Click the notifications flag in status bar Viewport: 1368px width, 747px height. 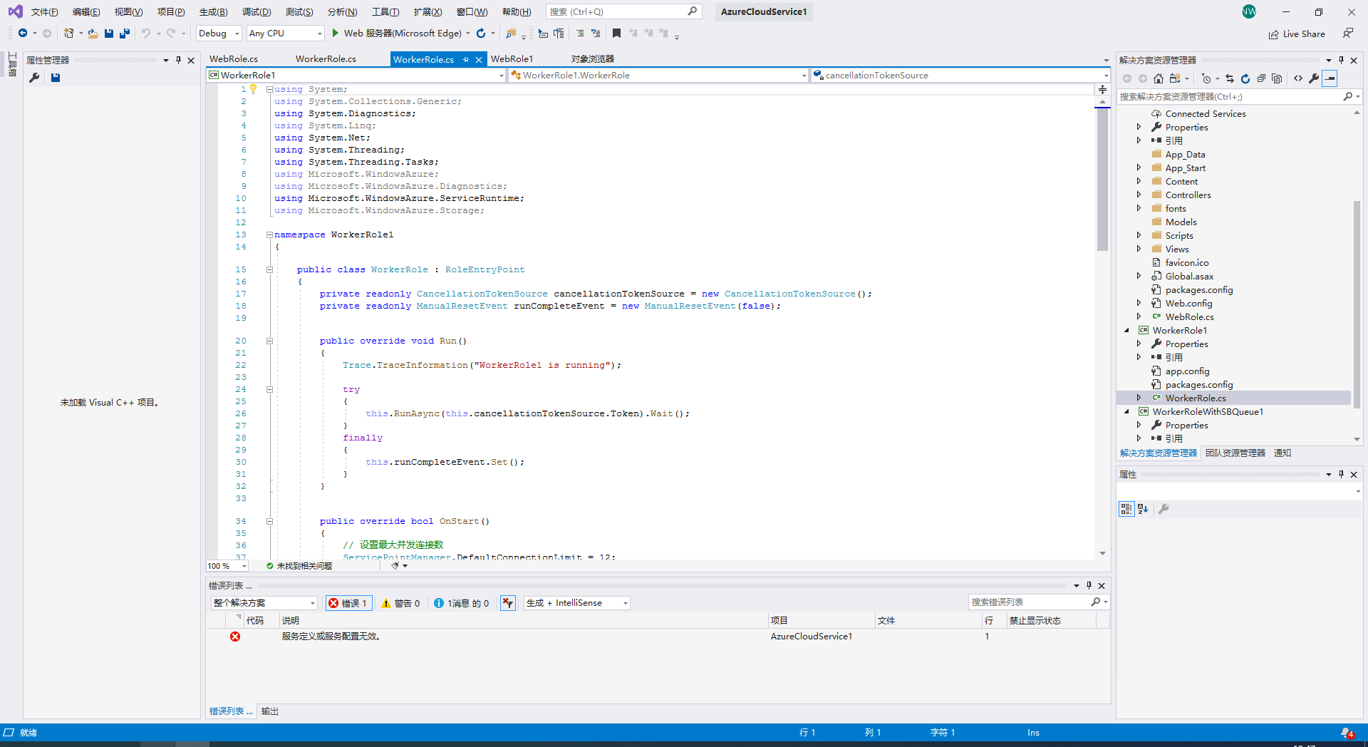[1346, 733]
